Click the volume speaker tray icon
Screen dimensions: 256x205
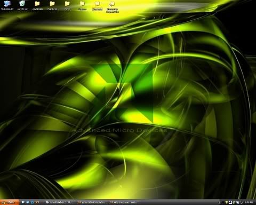(238, 202)
